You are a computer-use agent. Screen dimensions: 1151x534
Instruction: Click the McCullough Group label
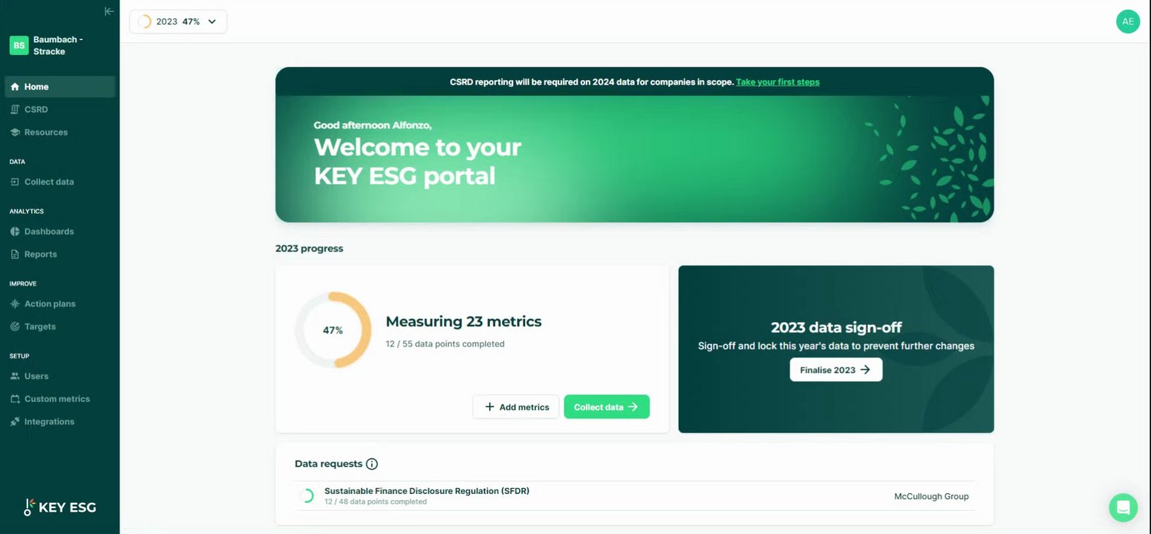tap(931, 496)
